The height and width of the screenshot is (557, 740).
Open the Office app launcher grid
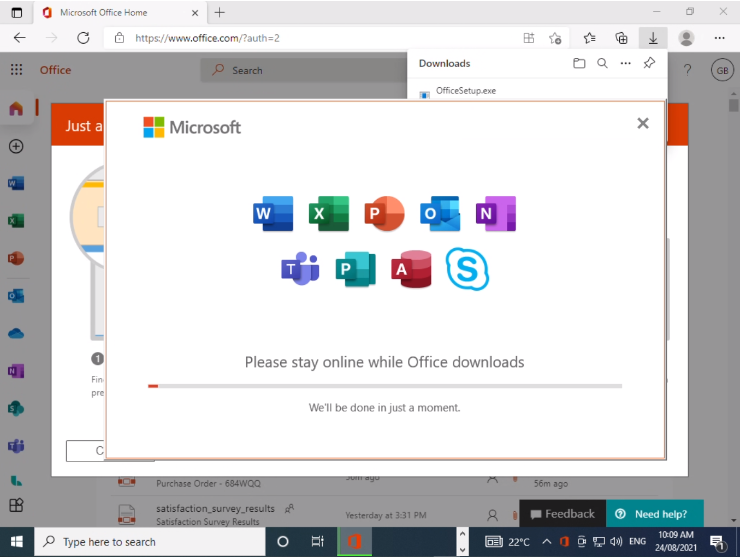pyautogui.click(x=16, y=69)
